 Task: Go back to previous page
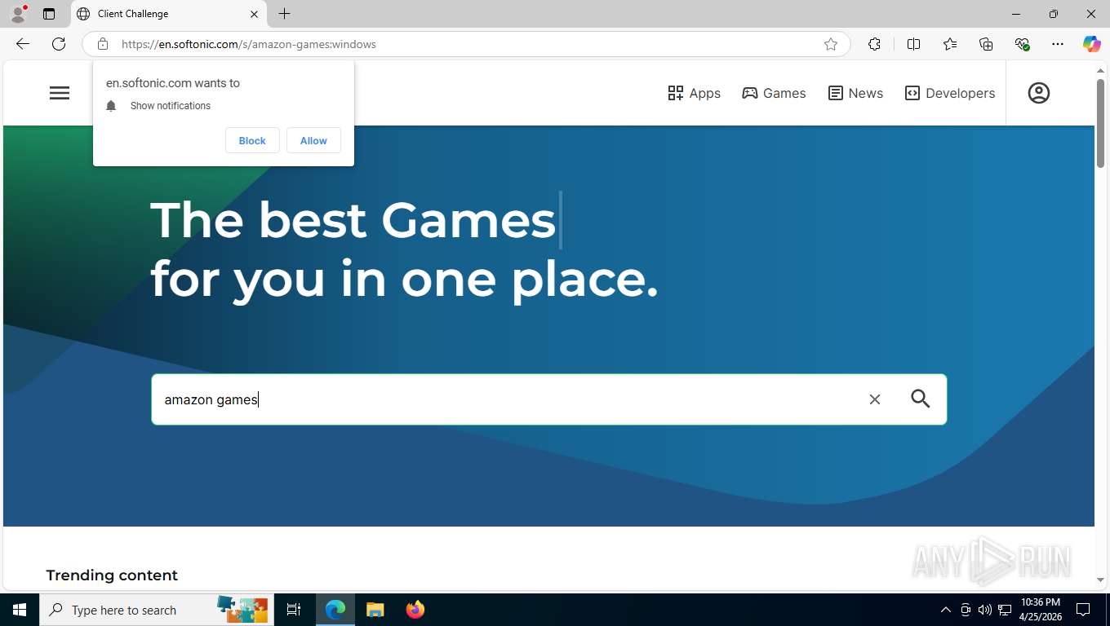pos(23,44)
